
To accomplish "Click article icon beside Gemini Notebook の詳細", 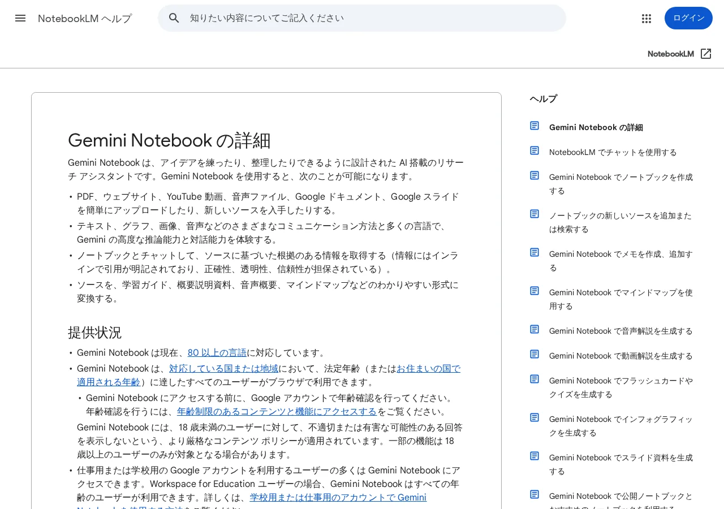I will click(x=535, y=126).
